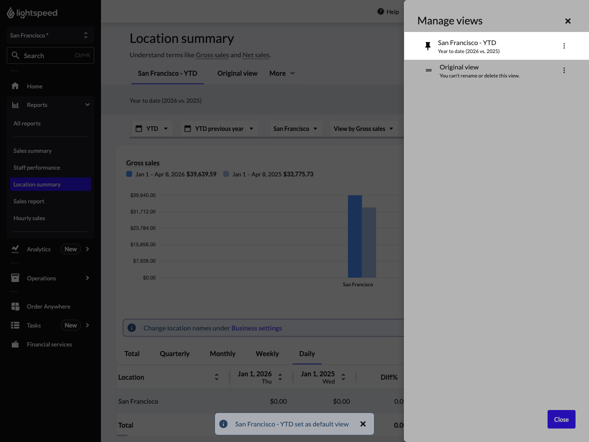This screenshot has width=589, height=442.
Task: Click the Help question mark icon
Action: [381, 12]
